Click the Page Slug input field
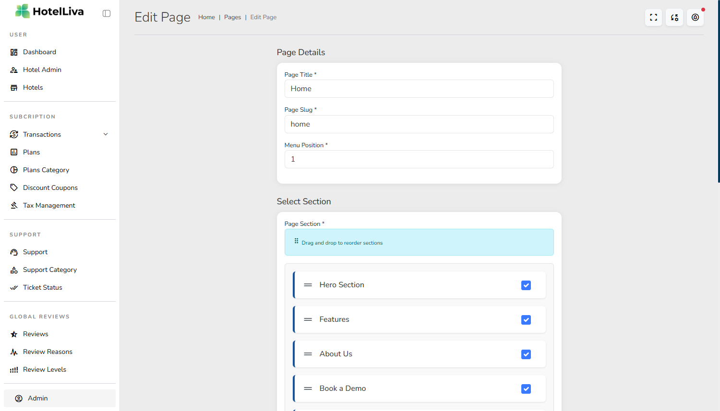The image size is (720, 411). tap(419, 124)
